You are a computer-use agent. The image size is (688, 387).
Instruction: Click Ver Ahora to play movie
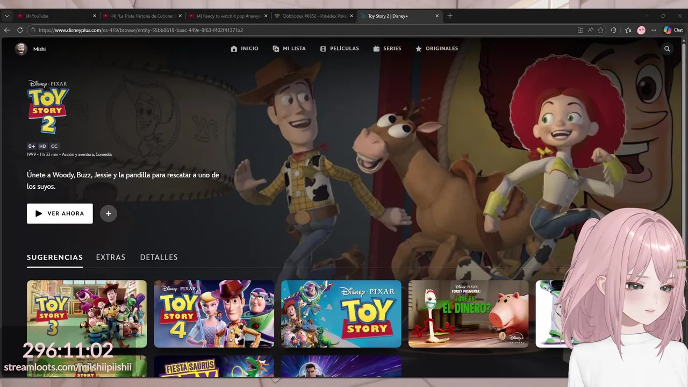pyautogui.click(x=60, y=213)
